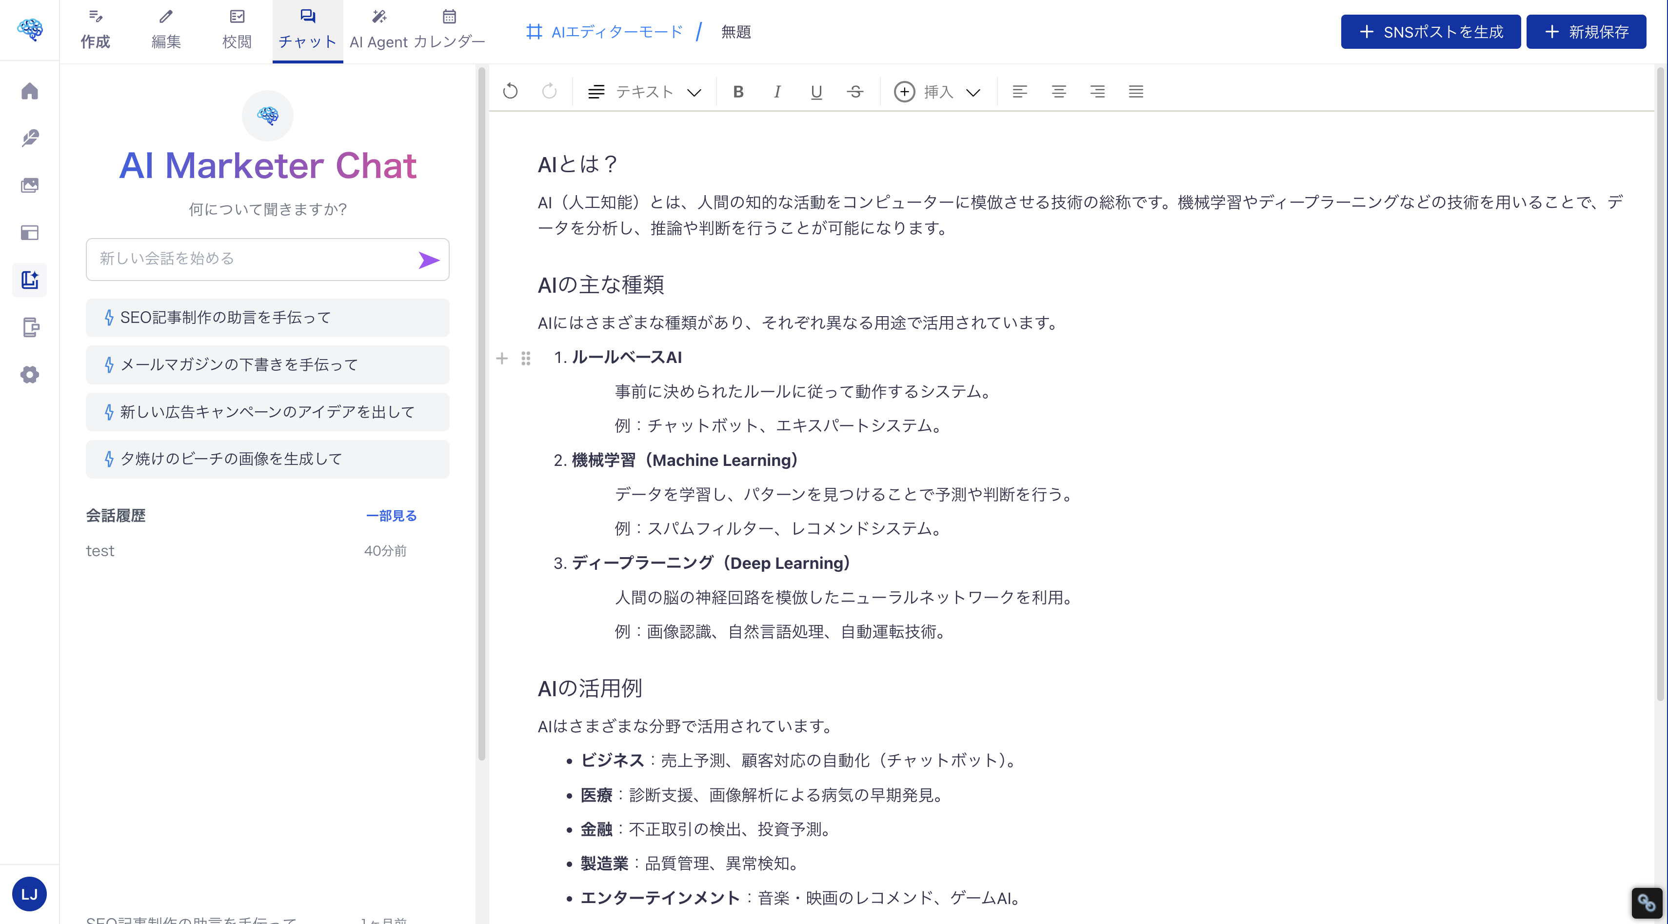Toggle bold formatting
Viewport: 1668px width, 924px height.
pyautogui.click(x=738, y=91)
